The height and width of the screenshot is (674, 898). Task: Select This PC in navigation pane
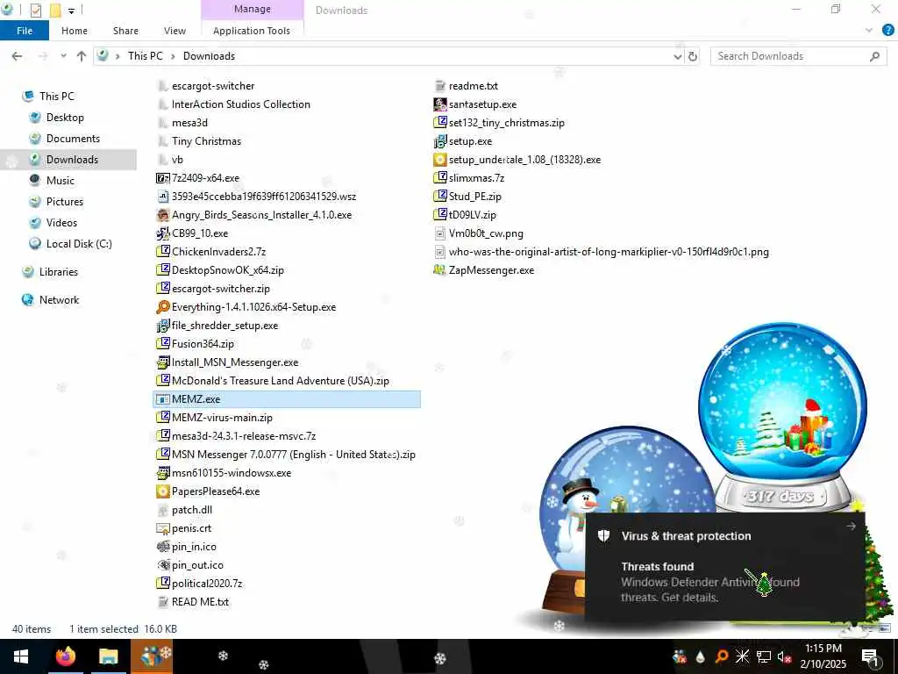pos(56,97)
